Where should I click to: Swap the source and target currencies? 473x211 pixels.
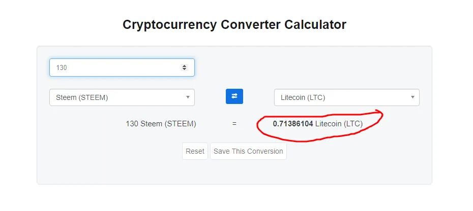(x=234, y=96)
